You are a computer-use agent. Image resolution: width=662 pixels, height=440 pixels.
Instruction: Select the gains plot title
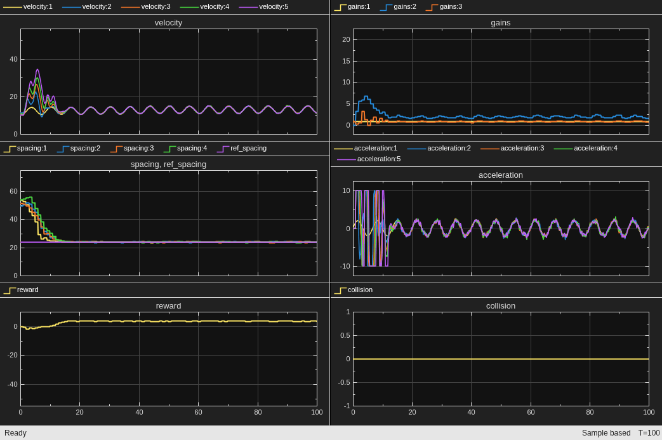[501, 23]
